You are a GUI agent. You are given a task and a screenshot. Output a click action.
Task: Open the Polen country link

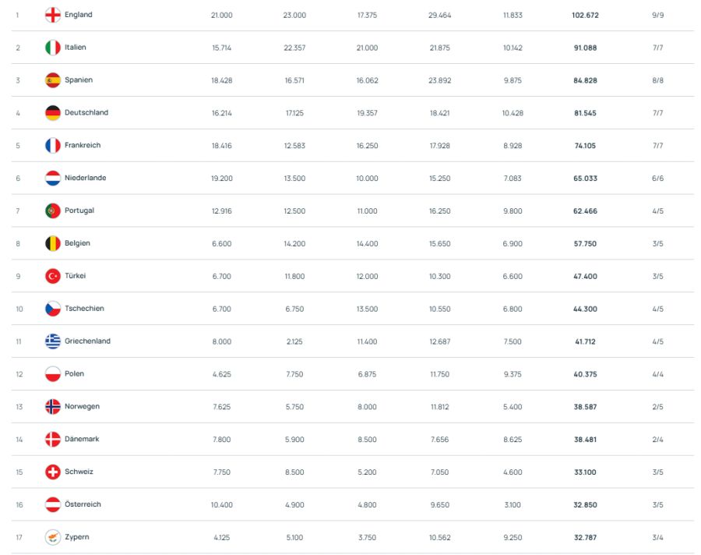pyautogui.click(x=75, y=374)
